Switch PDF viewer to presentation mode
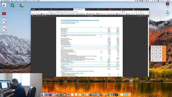The image size is (172, 97). tap(138, 16)
